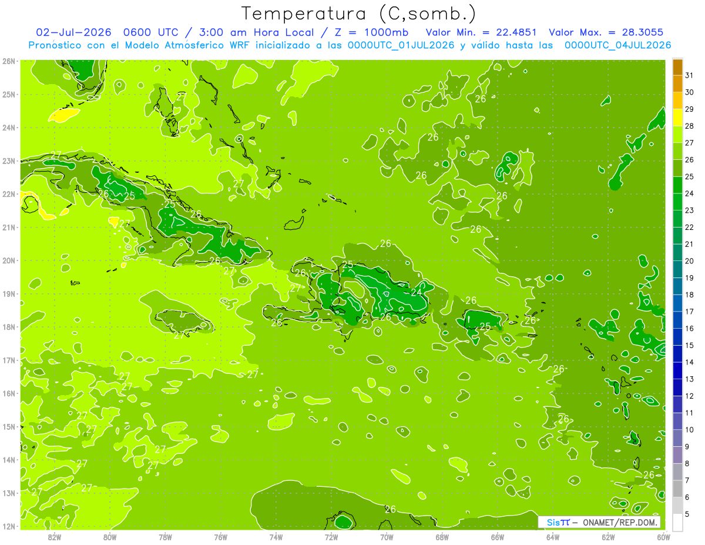Click the ONAMET/REP.DOM. credit label
The width and height of the screenshot is (705, 545).
(621, 522)
